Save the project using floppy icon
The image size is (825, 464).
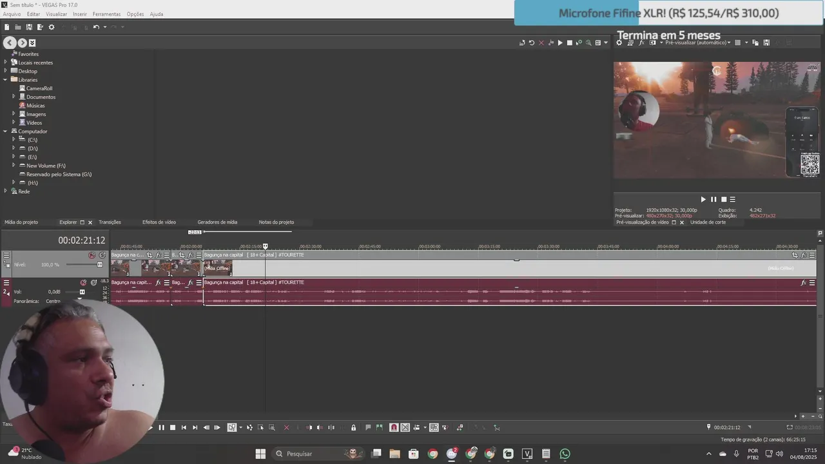pyautogui.click(x=29, y=27)
